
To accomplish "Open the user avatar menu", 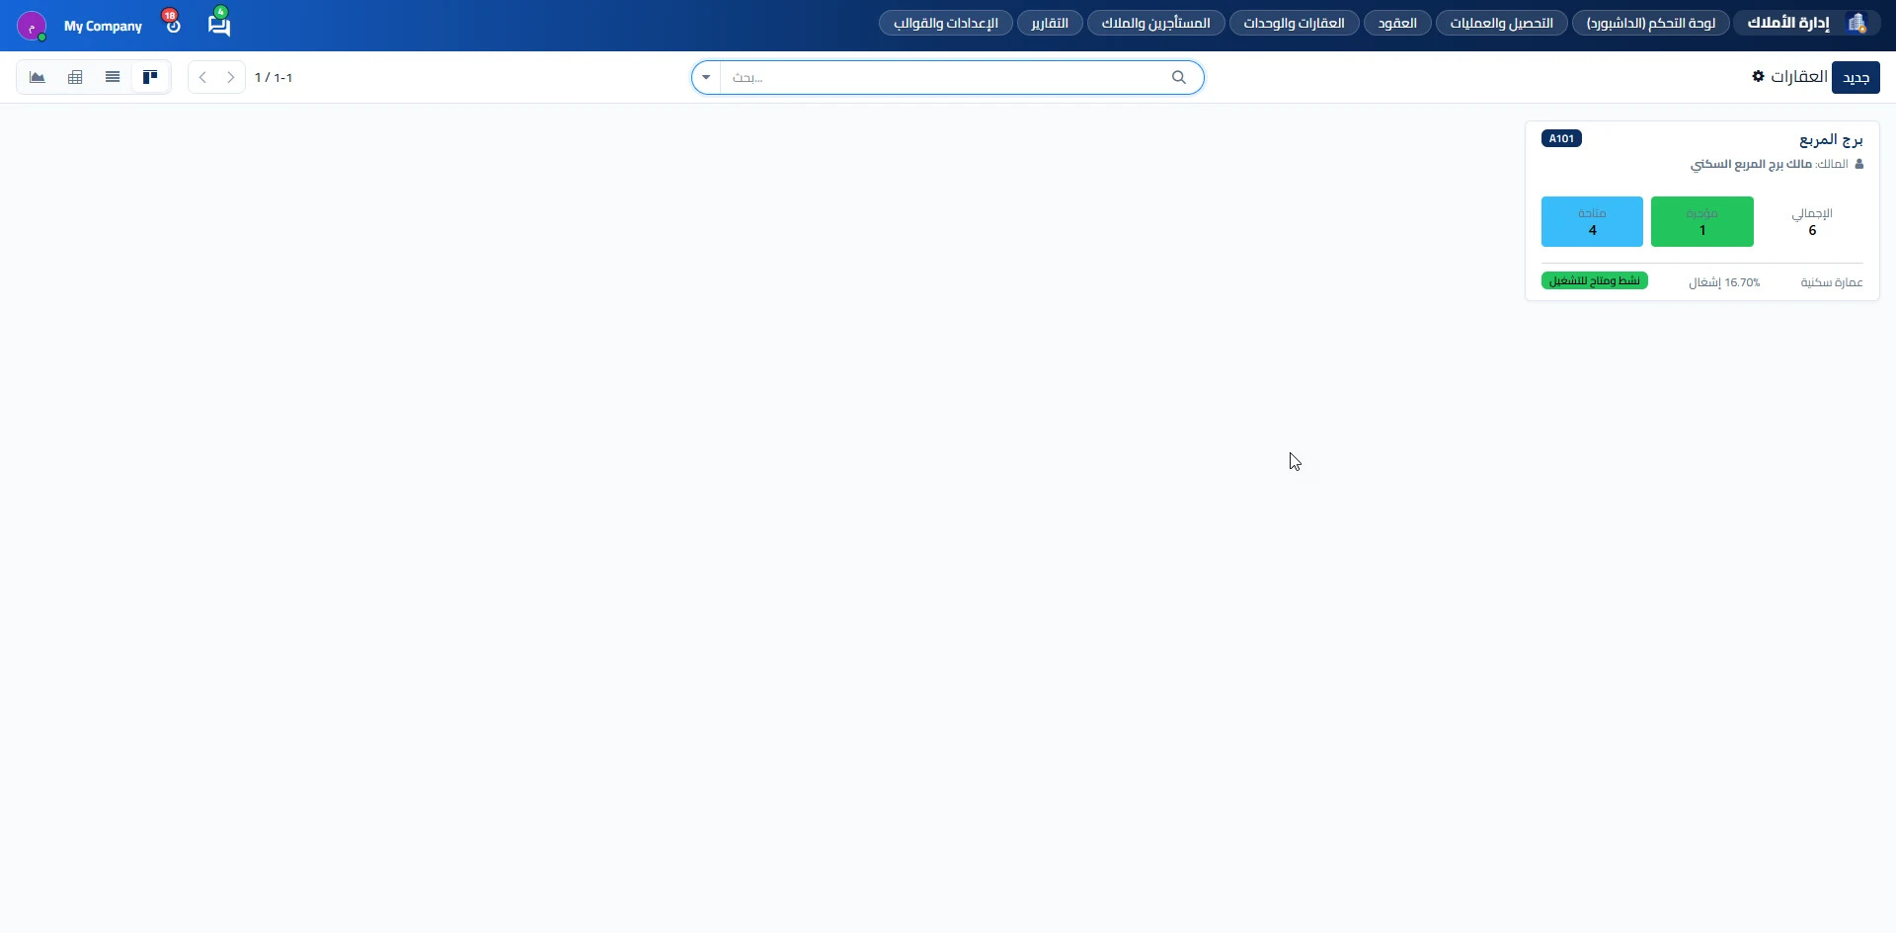I will point(32,26).
